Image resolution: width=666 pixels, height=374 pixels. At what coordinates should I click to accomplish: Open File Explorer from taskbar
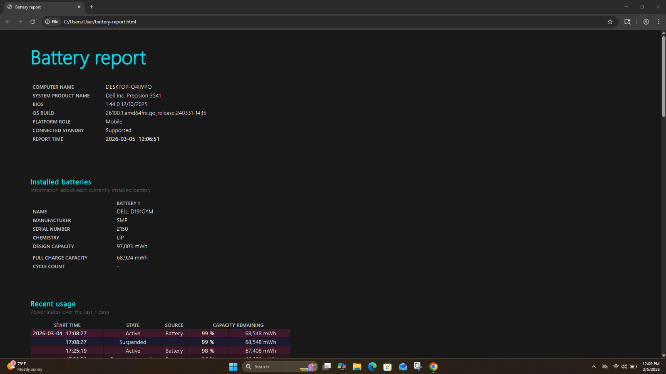coord(357,367)
